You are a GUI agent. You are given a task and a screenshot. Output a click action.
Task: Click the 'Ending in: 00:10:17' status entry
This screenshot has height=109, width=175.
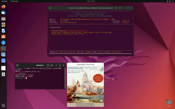pyautogui.click(x=62, y=52)
